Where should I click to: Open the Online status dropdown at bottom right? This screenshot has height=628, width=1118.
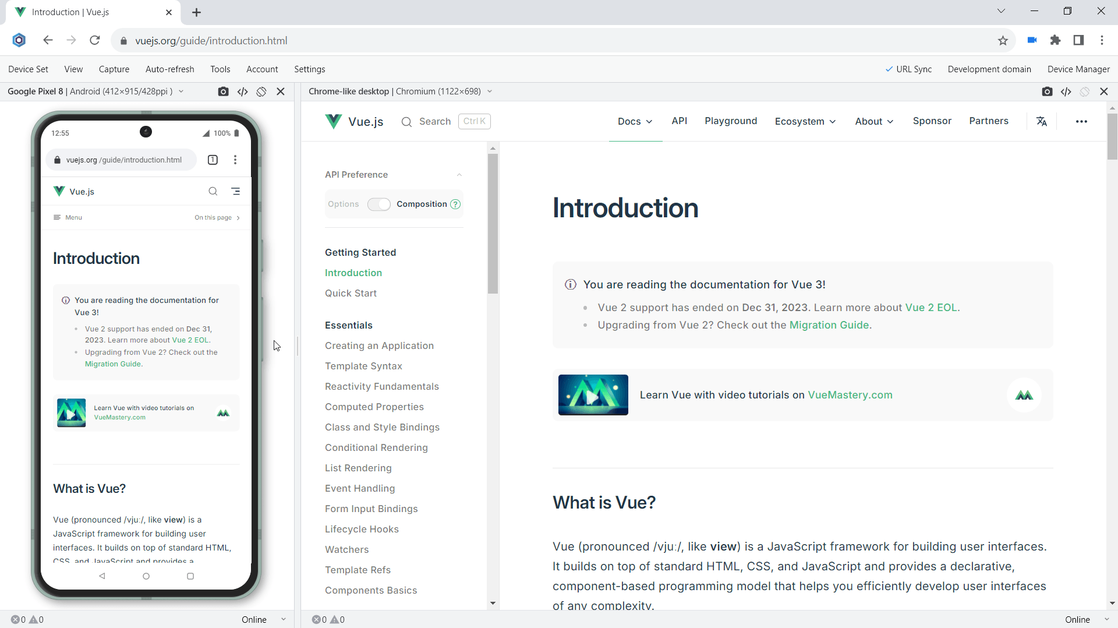pyautogui.click(x=1084, y=619)
